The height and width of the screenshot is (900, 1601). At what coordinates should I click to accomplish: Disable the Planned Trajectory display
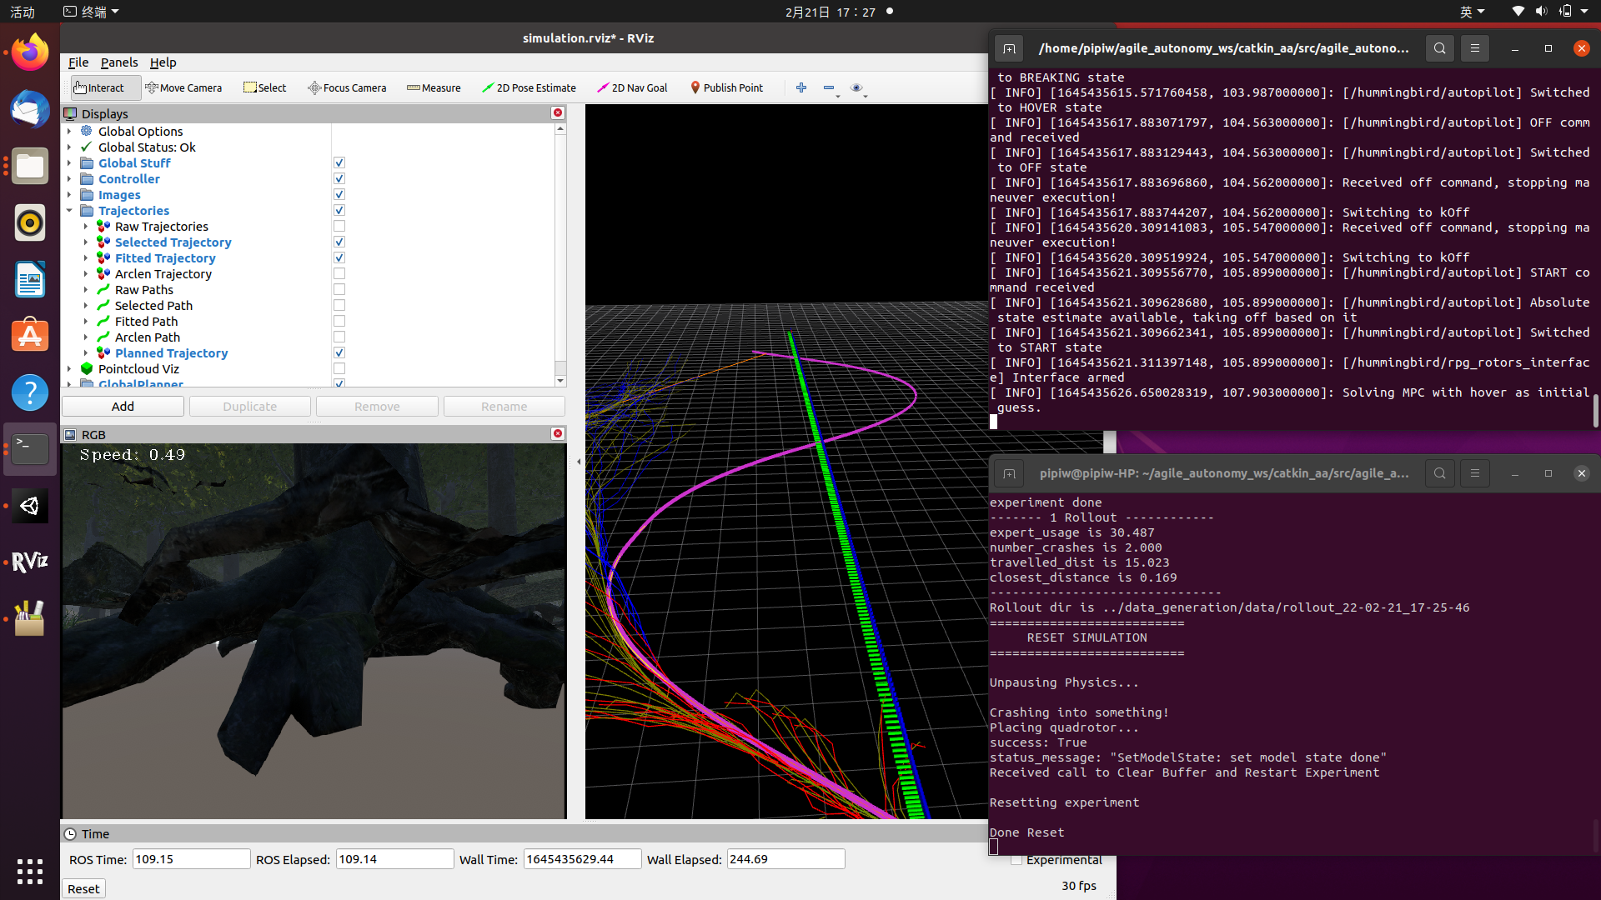339,352
